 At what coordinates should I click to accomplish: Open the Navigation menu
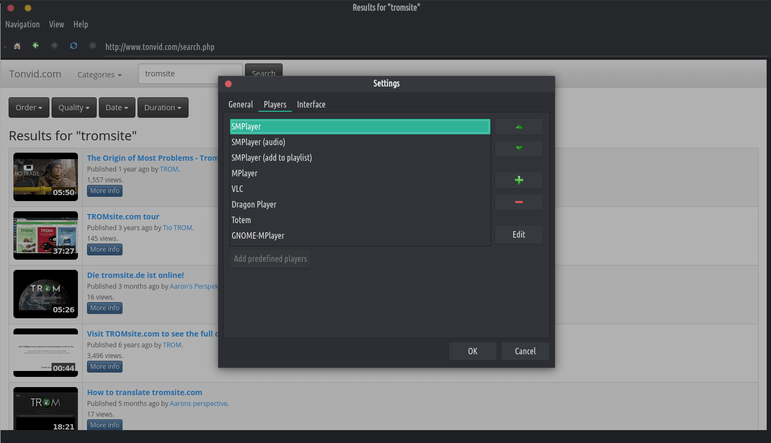23,24
